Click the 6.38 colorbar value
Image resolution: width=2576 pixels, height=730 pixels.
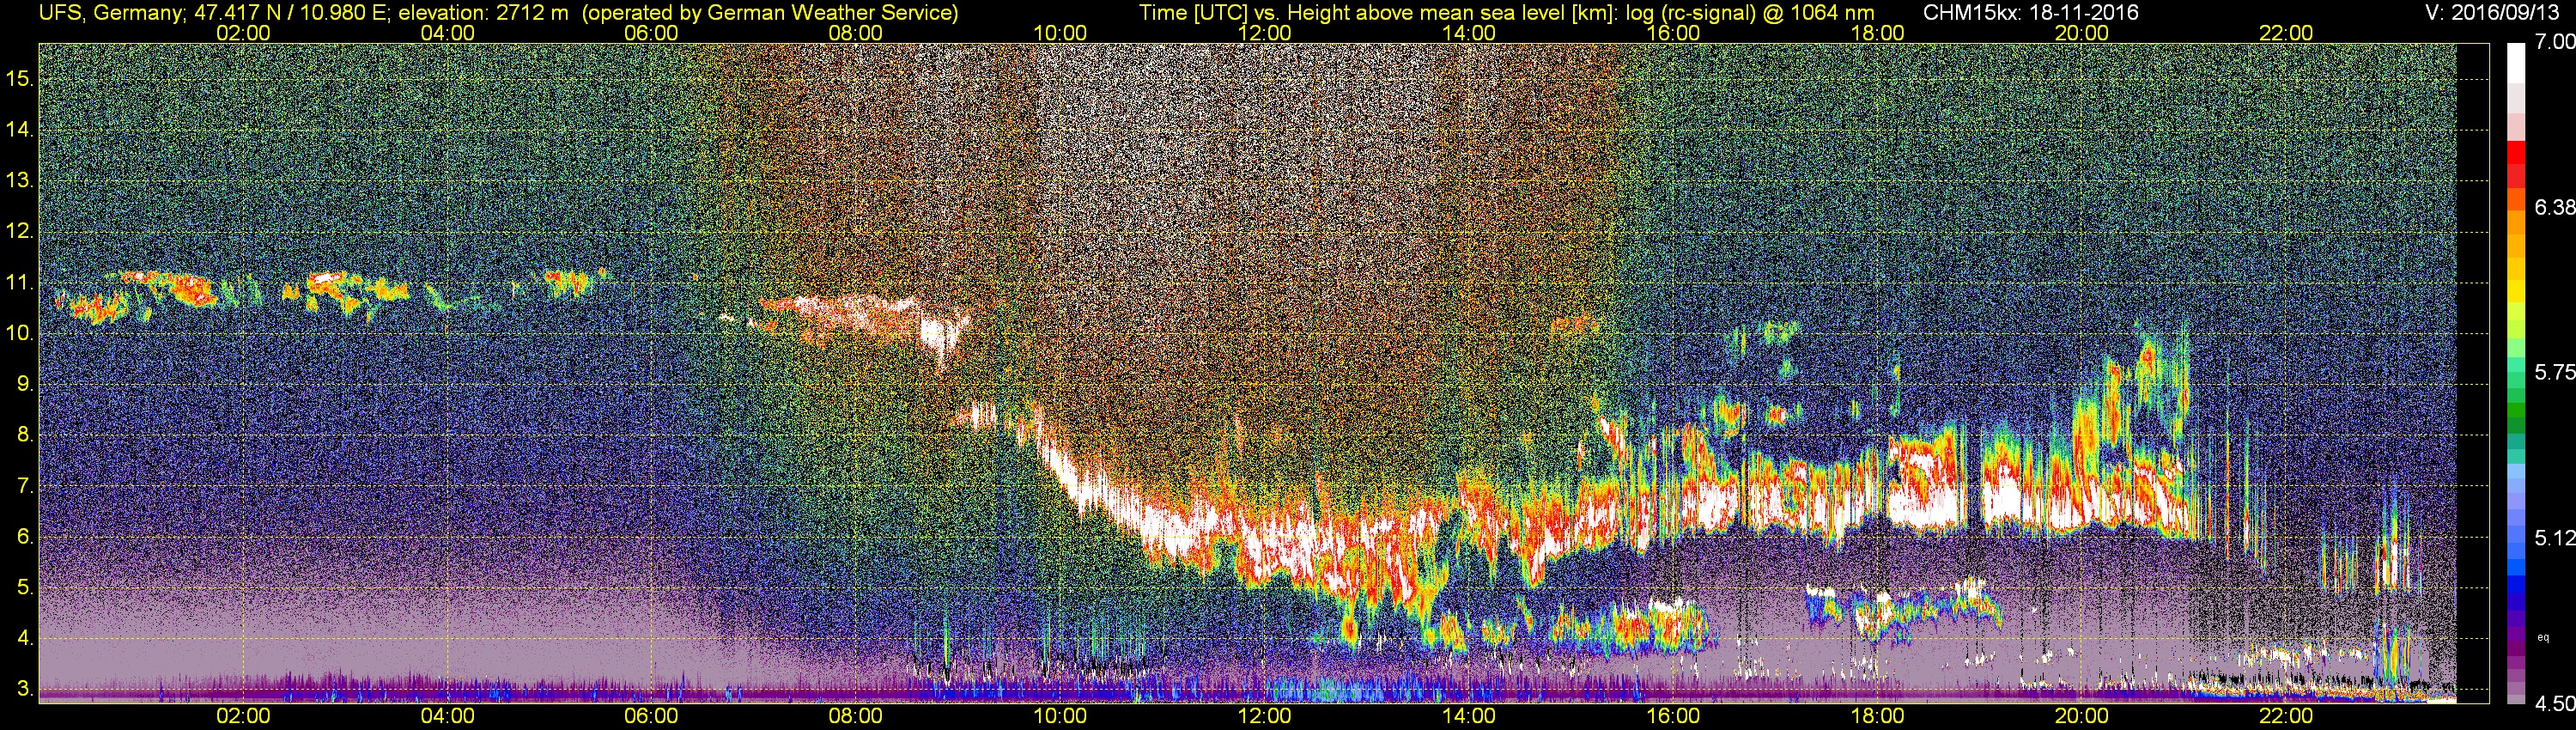[2555, 207]
